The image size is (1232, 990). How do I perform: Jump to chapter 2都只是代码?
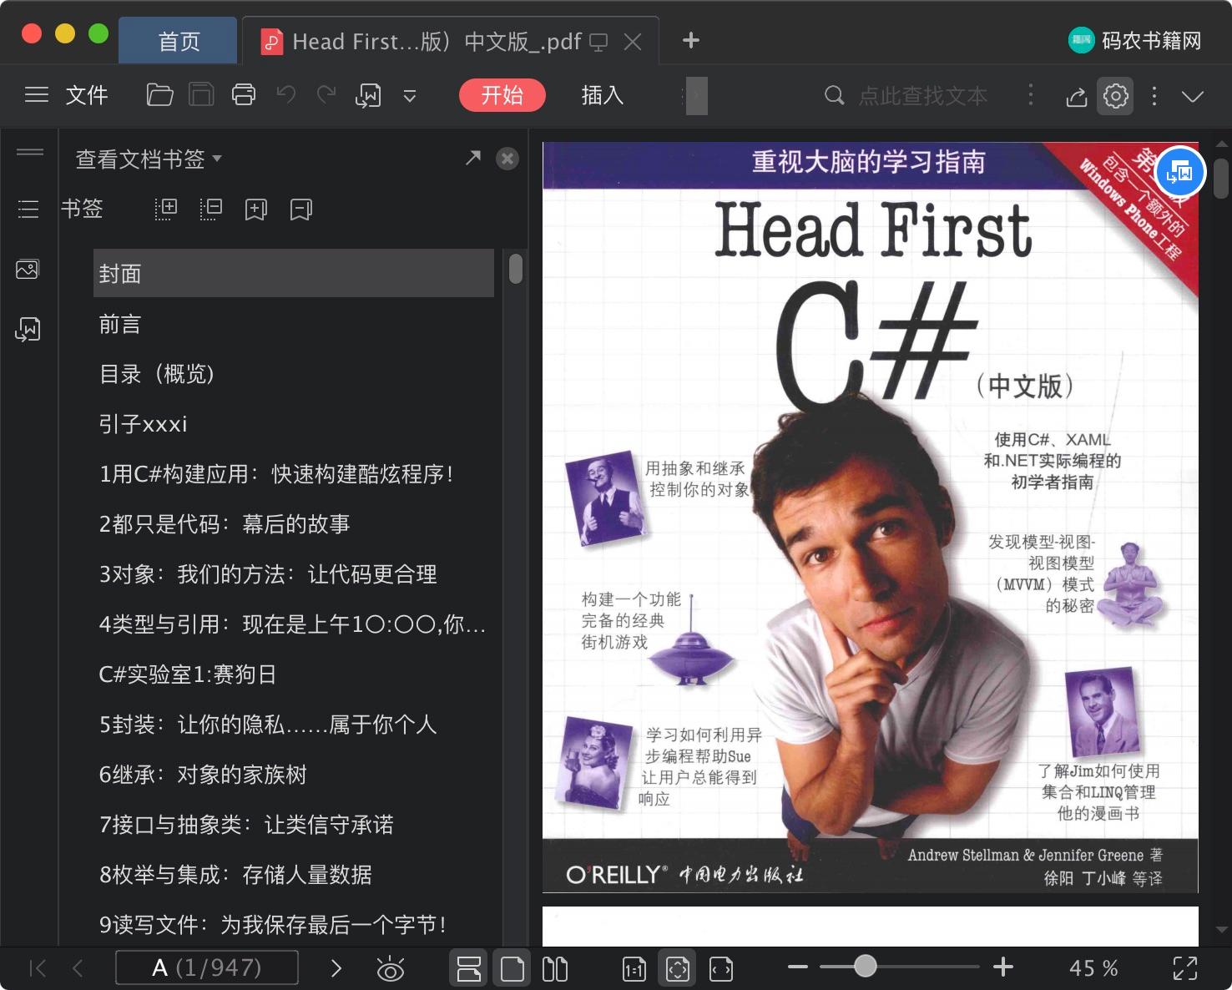(x=294, y=524)
